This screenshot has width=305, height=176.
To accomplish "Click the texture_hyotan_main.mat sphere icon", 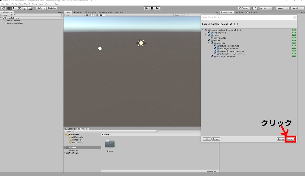I will click(218, 51).
